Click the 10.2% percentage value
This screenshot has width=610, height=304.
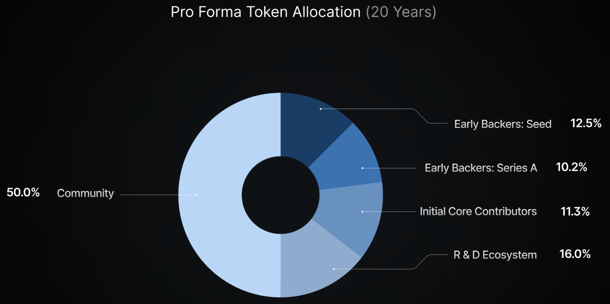click(572, 168)
